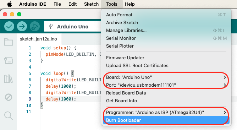The height and width of the screenshot is (130, 237).
Task: Expand the Port /dev/cu.usbmodem111101 submenu
Action: tap(166, 85)
